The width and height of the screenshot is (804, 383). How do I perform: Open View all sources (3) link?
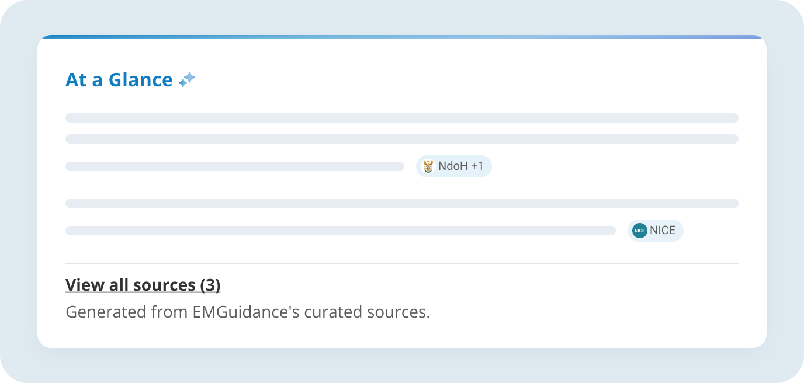(143, 285)
